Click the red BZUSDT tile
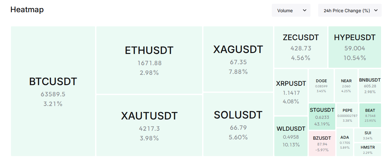Viewport: 392px width, 167px height. click(x=322, y=144)
